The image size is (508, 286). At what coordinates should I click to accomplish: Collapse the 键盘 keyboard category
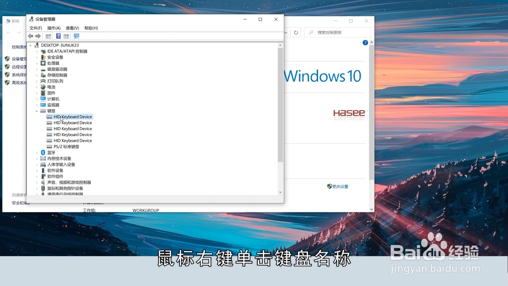pyautogui.click(x=36, y=111)
